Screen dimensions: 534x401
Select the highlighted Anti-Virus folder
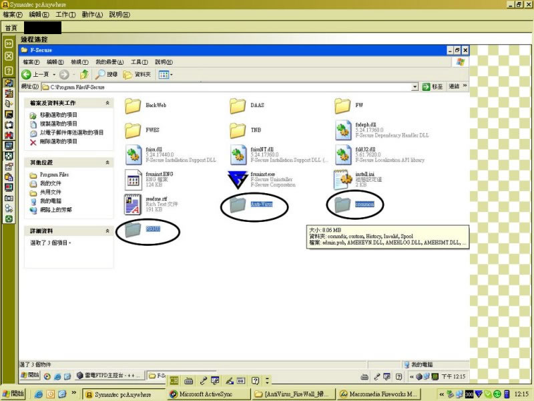tap(238, 205)
